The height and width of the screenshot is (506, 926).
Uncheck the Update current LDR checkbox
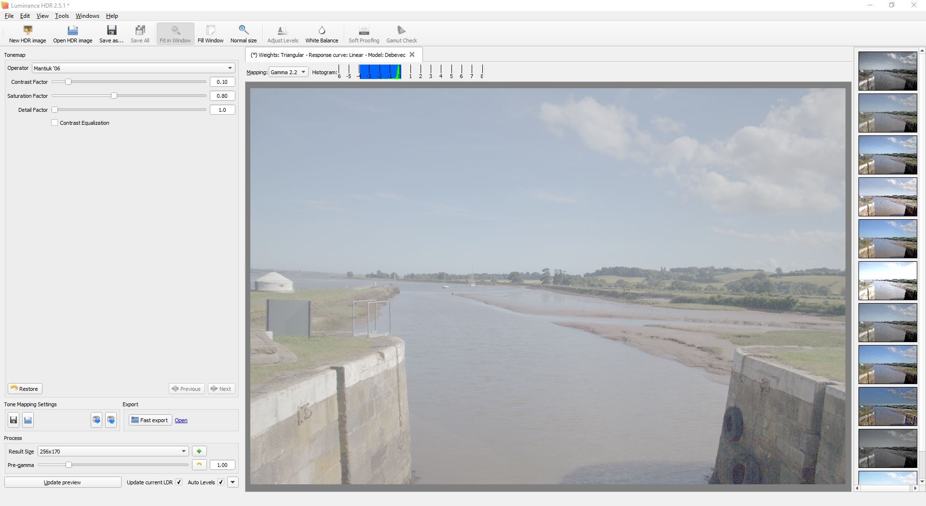(179, 482)
